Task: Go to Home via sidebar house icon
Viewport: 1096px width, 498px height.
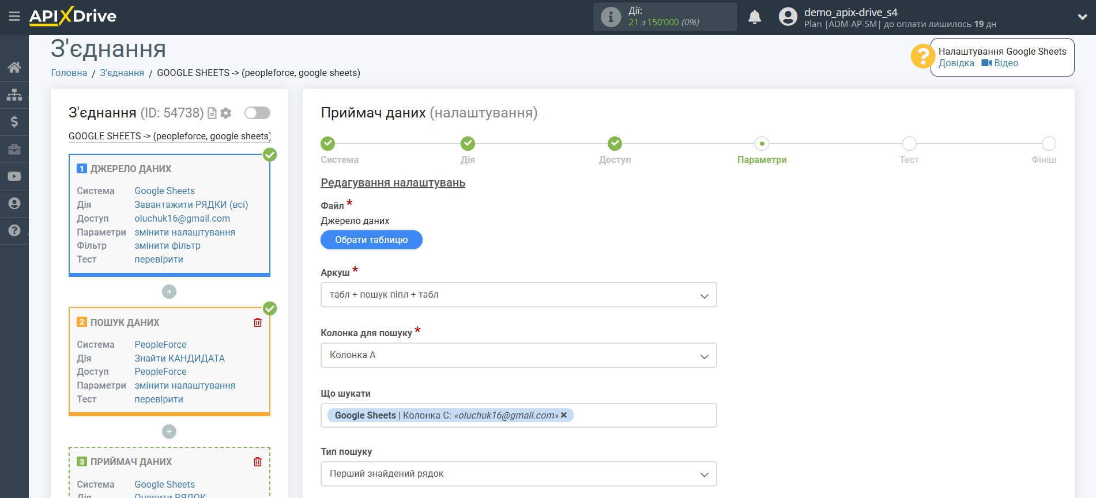Action: point(14,67)
